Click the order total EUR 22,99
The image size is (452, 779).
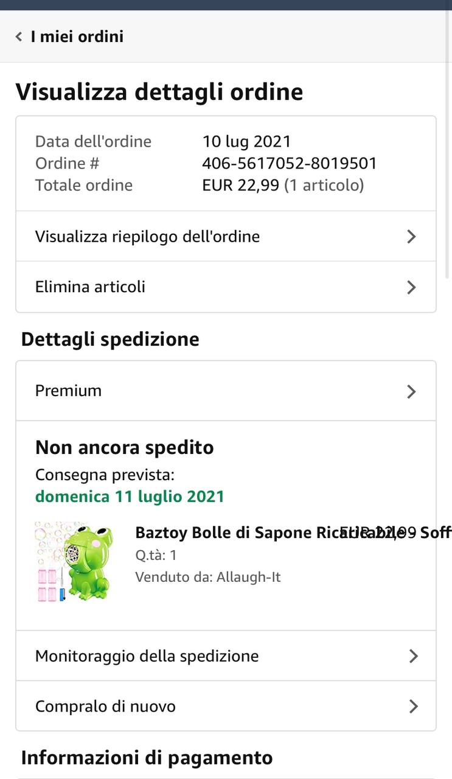pyautogui.click(x=241, y=185)
